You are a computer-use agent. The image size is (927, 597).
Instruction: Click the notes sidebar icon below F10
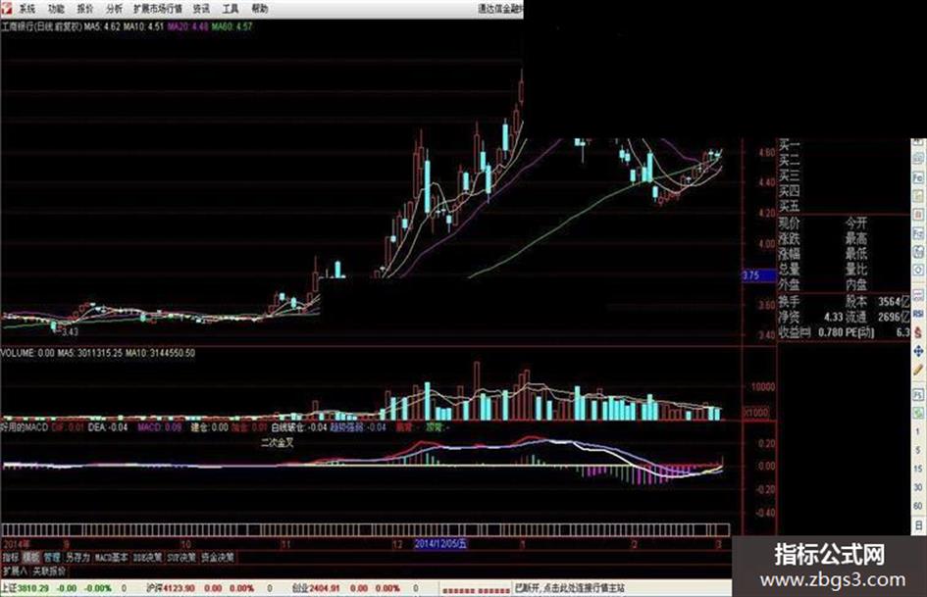pyautogui.click(x=919, y=196)
